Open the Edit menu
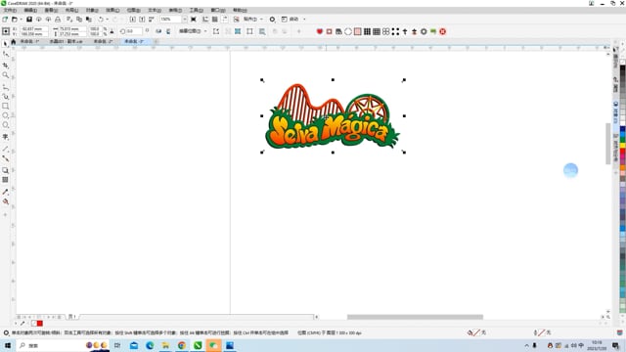This screenshot has width=626, height=352. pyautogui.click(x=30, y=10)
